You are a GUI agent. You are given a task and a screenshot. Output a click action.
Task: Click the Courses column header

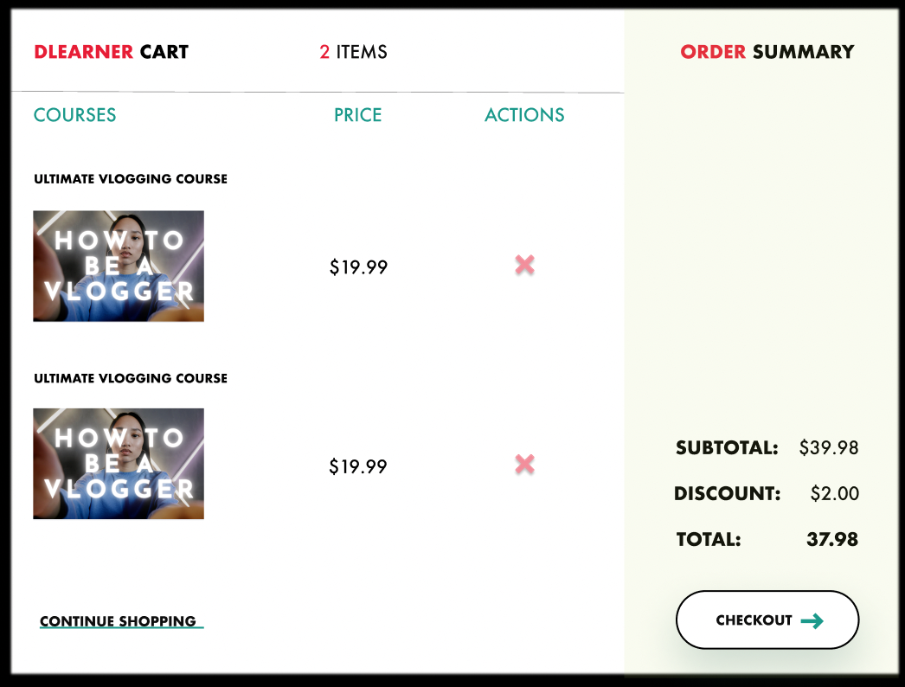coord(74,115)
